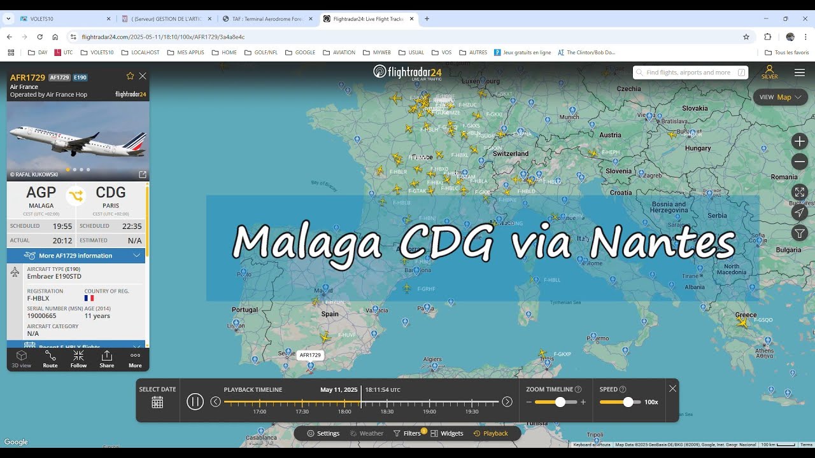Viewport: 815px width, 458px height.
Task: Open Weather layer options
Action: tap(367, 433)
